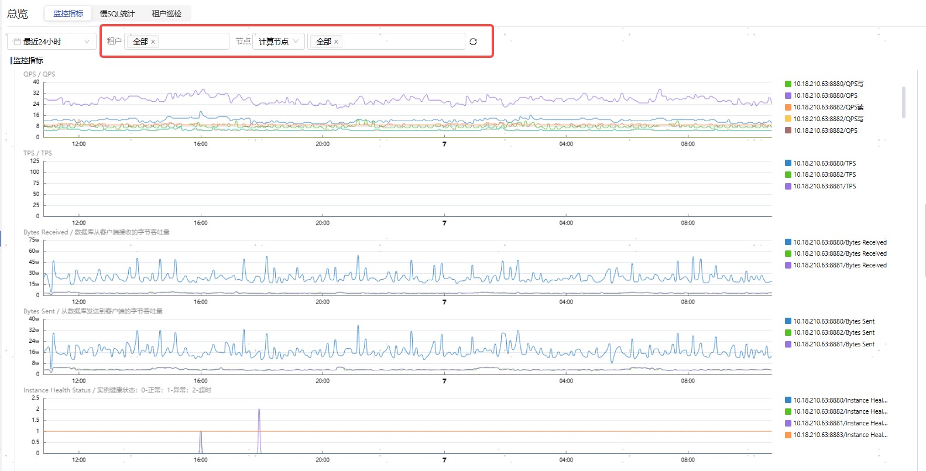The image size is (926, 471).
Task: Click the 16:00 axis label under QPS chart
Action: click(x=201, y=144)
